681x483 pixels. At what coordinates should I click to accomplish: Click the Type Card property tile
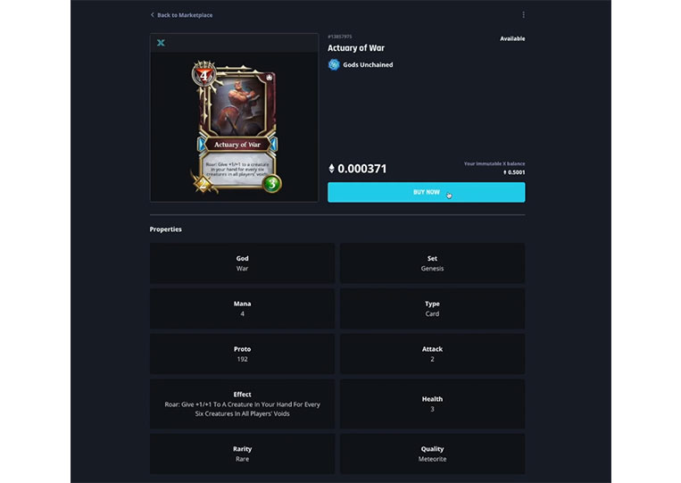pos(432,308)
